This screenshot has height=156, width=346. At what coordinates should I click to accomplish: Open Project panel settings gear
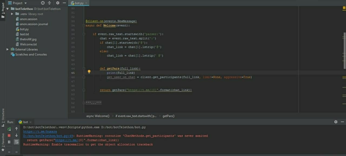(58, 3)
